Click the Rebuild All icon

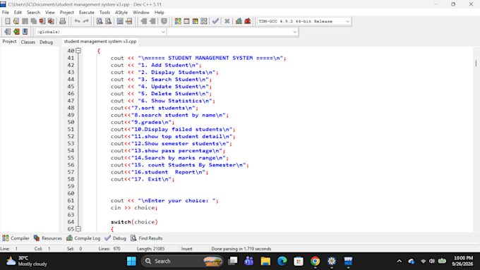pyautogui.click(x=204, y=21)
